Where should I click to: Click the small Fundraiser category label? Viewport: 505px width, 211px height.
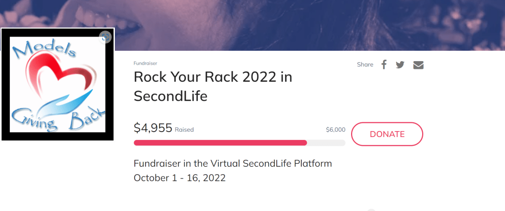pyautogui.click(x=145, y=63)
